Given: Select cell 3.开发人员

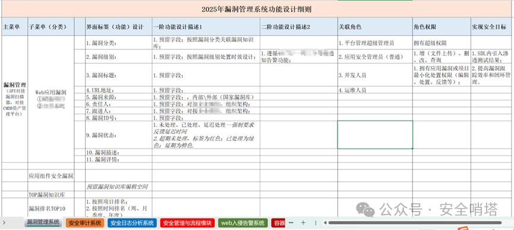Looking at the screenshot, I should click(x=376, y=75).
